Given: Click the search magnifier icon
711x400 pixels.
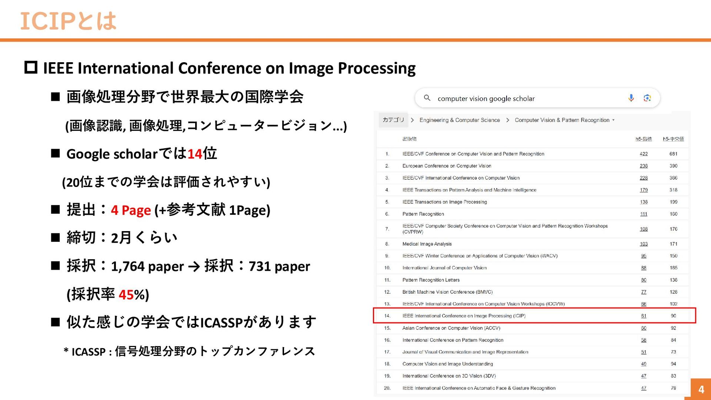Looking at the screenshot, I should (427, 98).
